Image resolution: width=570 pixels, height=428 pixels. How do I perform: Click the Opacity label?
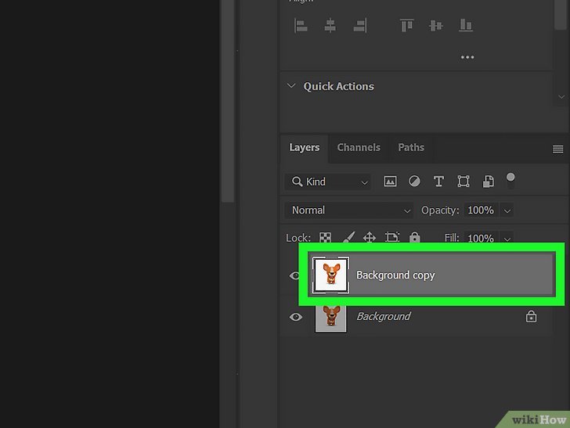click(x=440, y=210)
